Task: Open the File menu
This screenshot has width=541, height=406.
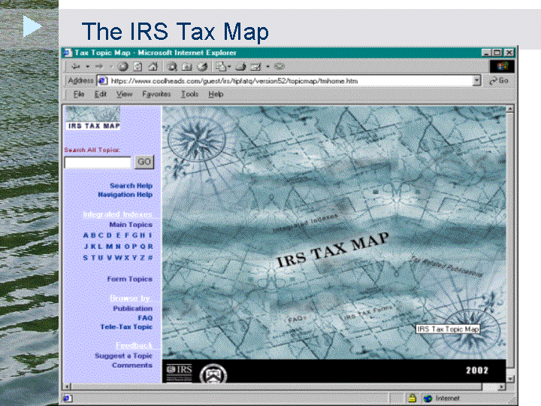Action: coord(79,94)
